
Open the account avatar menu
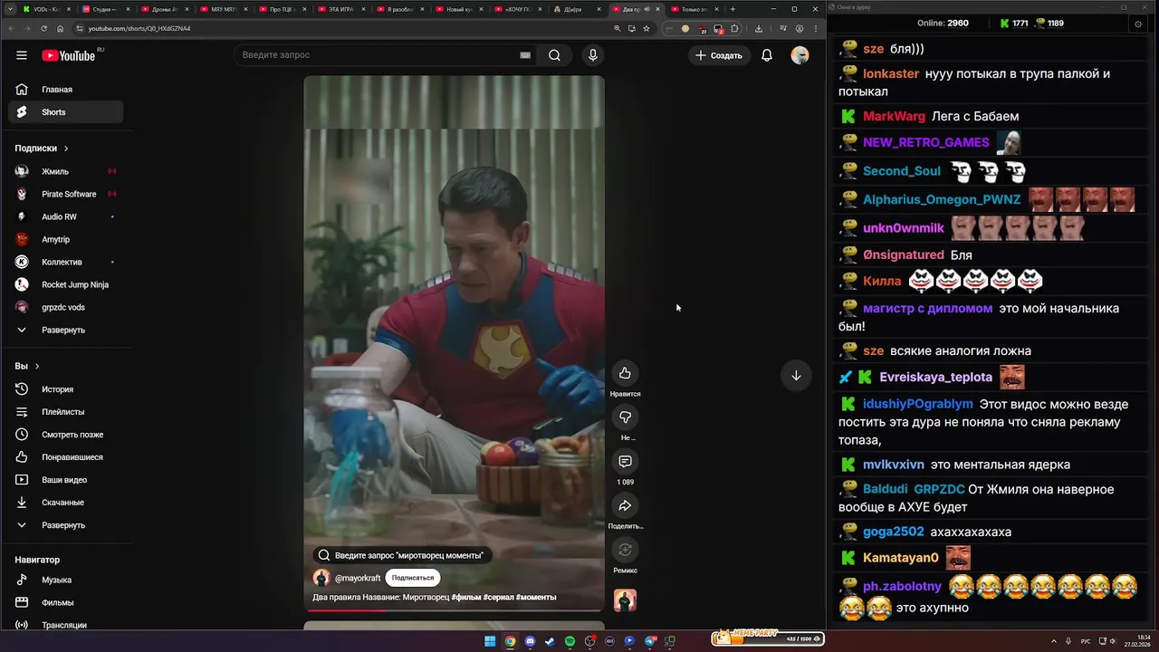point(800,55)
